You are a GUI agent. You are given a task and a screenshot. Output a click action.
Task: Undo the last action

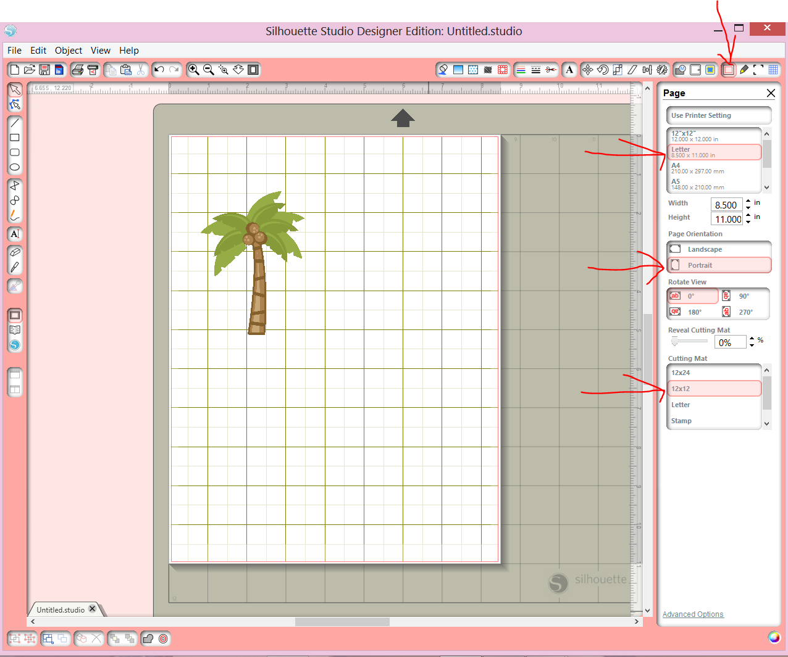pyautogui.click(x=159, y=70)
